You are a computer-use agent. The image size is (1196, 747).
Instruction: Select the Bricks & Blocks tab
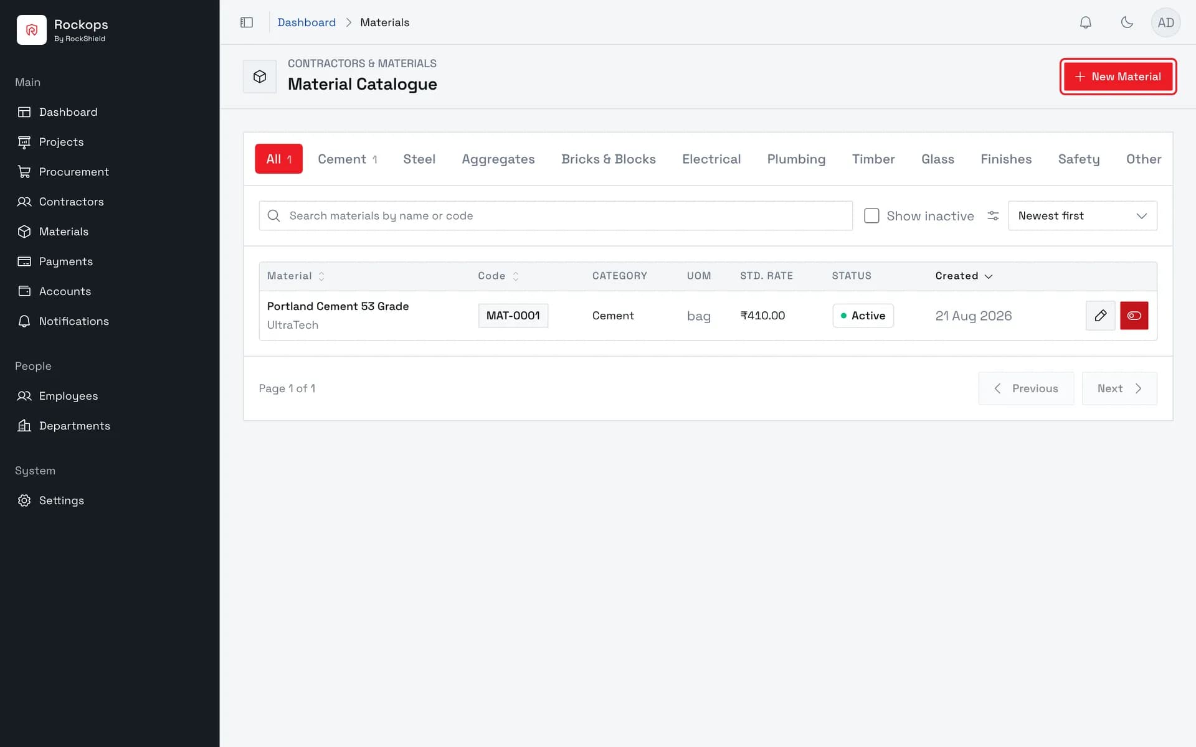point(609,159)
